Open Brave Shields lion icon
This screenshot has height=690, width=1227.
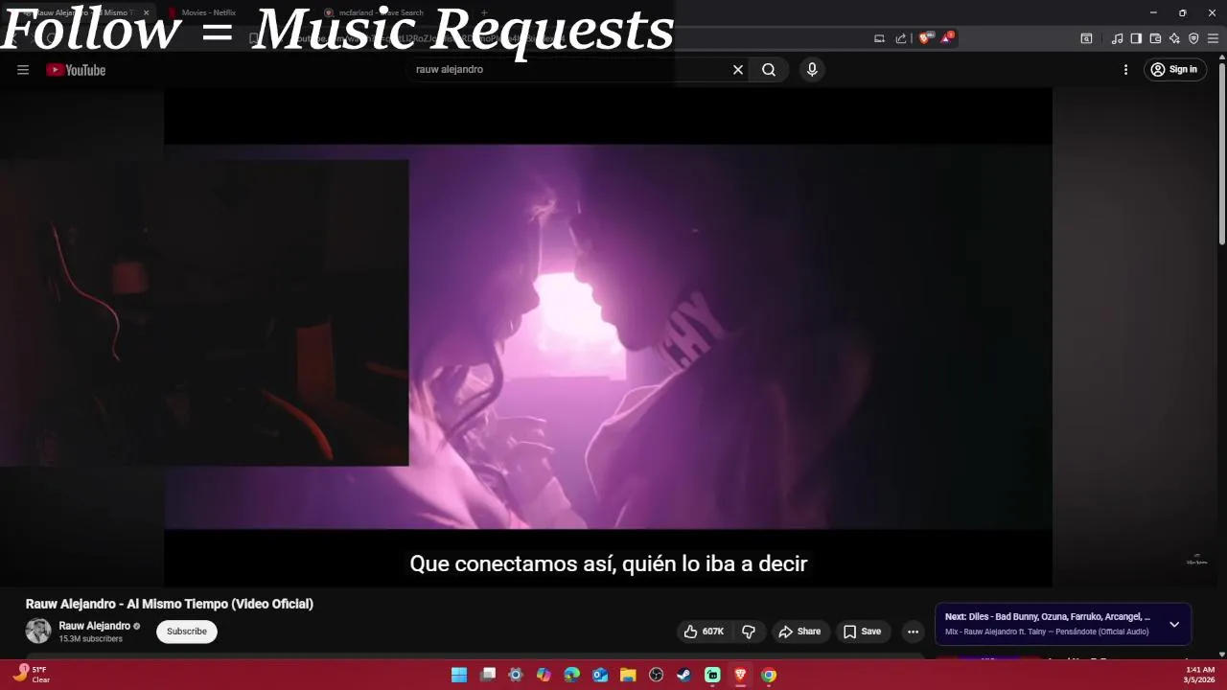pyautogui.click(x=924, y=38)
